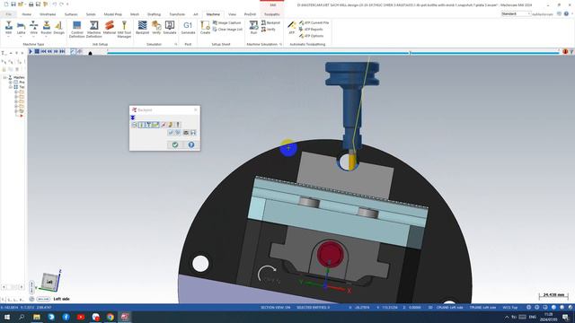Switch to the Home ribbon tab
The image size is (575, 323).
point(26,14)
